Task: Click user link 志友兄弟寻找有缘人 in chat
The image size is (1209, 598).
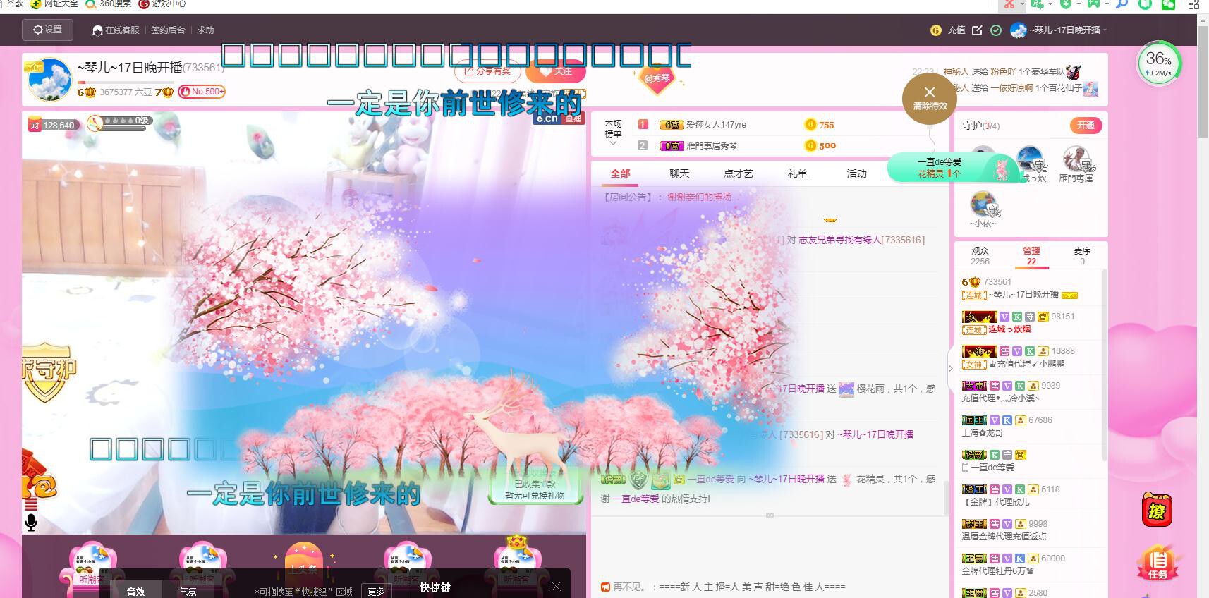Action: 840,240
